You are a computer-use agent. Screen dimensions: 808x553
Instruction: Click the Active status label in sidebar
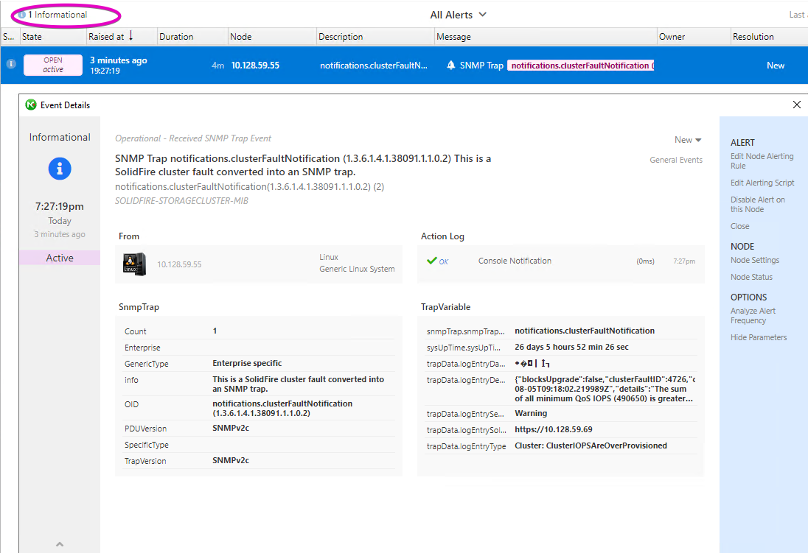pos(60,258)
